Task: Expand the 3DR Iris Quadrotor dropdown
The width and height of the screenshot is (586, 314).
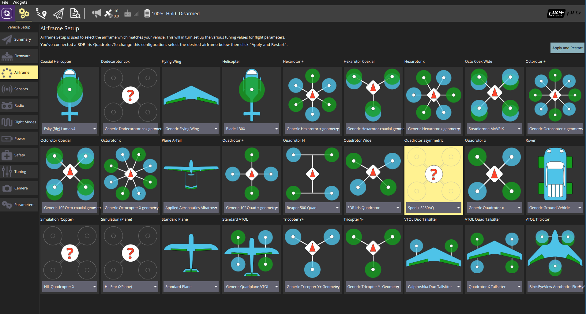Action: click(373, 208)
